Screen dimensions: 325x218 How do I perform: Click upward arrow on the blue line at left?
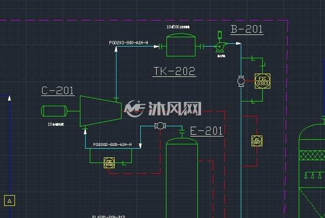point(9,98)
